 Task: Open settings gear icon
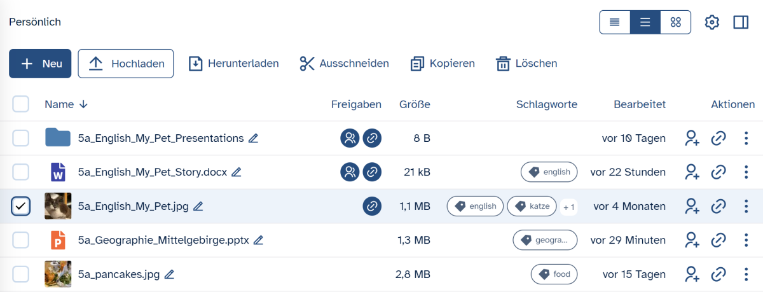pyautogui.click(x=712, y=22)
